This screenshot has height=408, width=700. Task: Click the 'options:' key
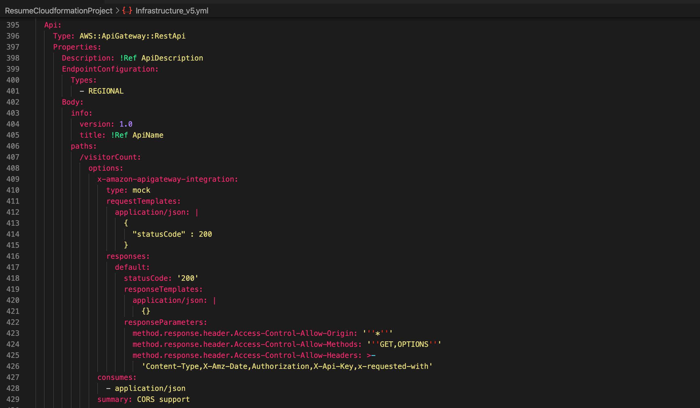(106, 168)
